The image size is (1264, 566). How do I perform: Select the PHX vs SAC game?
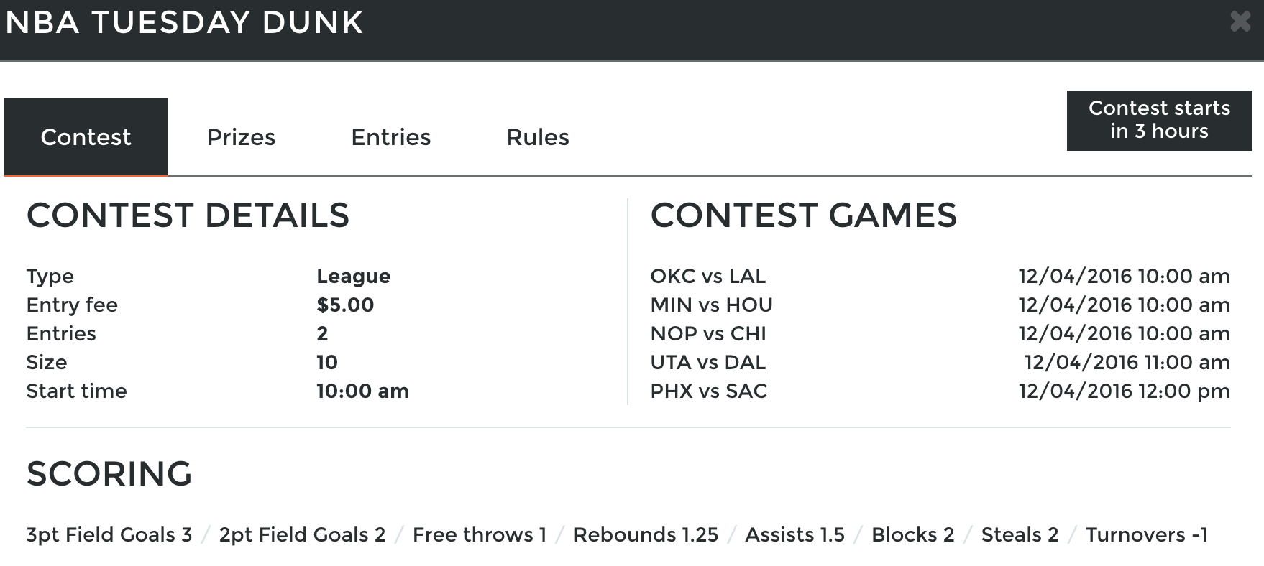coord(940,391)
